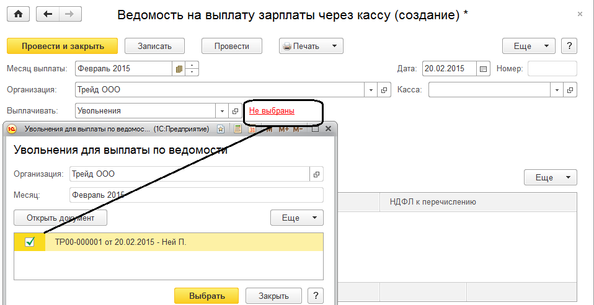Image resolution: width=594 pixels, height=305 pixels.
Task: Click the M- memory button
Action: click(298, 129)
